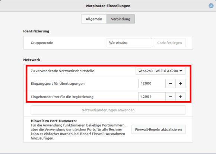
Task: Increase the Registrierung port with plus
Action: point(180,97)
